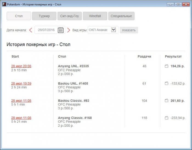Click wallet icon beside -233,94 р. result
Viewport: 192px width, 150px height.
coord(166,118)
